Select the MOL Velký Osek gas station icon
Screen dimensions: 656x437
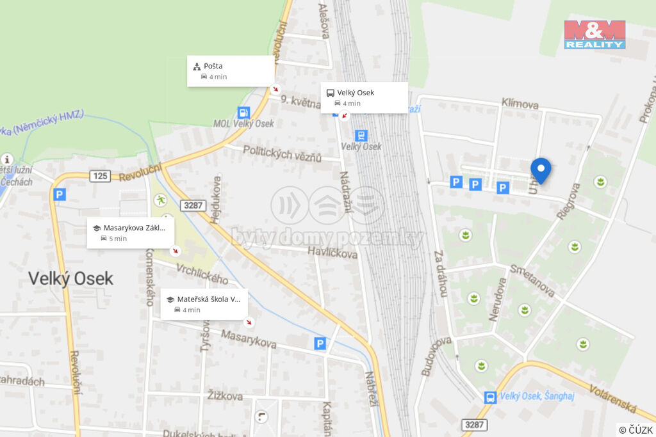click(243, 113)
